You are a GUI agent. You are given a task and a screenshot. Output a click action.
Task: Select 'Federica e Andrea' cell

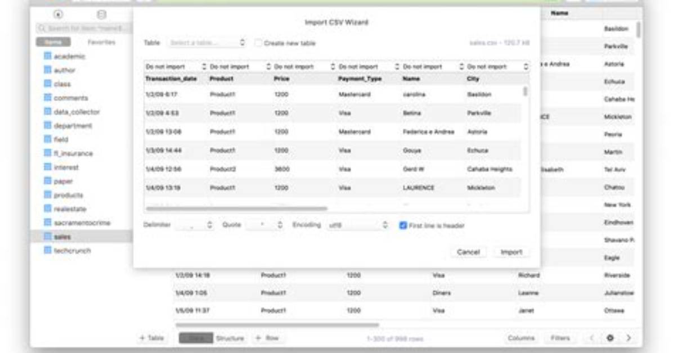click(x=428, y=132)
